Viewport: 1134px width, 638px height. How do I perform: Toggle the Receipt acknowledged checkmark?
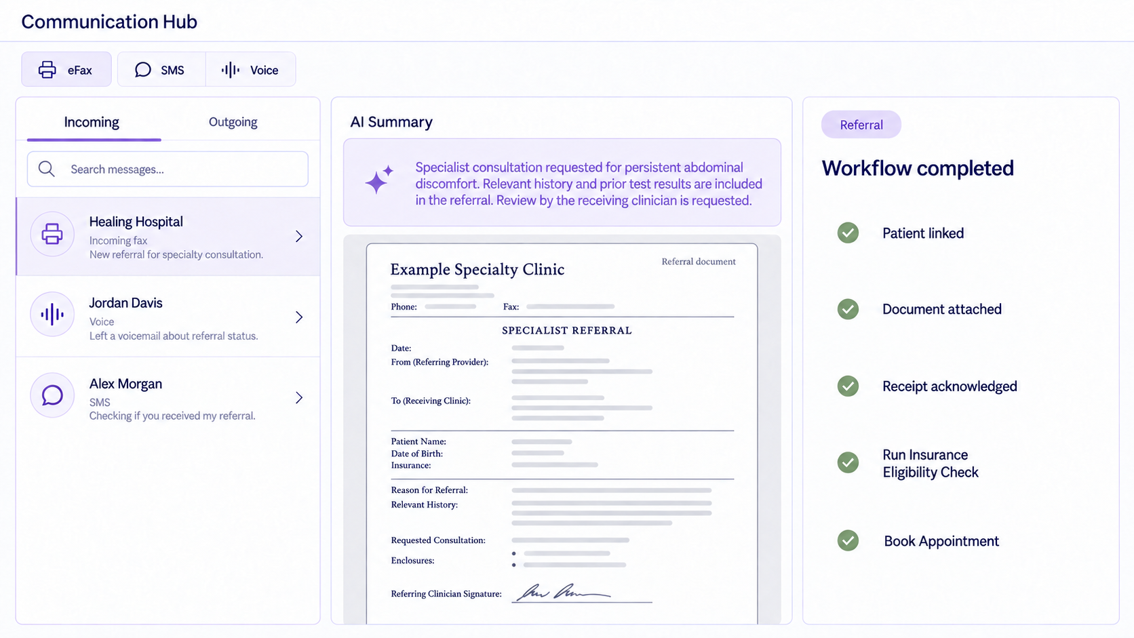848,386
